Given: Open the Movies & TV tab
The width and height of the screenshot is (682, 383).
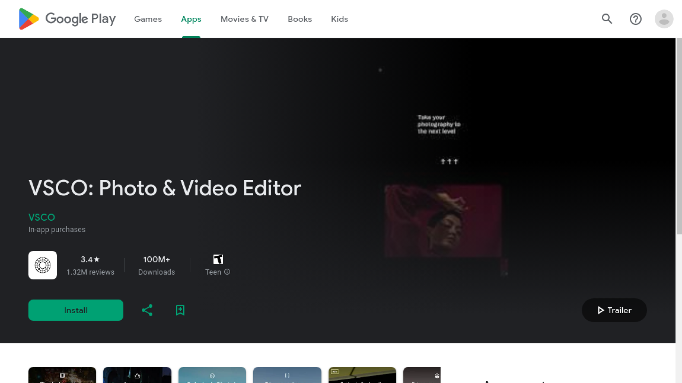Looking at the screenshot, I should click(x=244, y=19).
